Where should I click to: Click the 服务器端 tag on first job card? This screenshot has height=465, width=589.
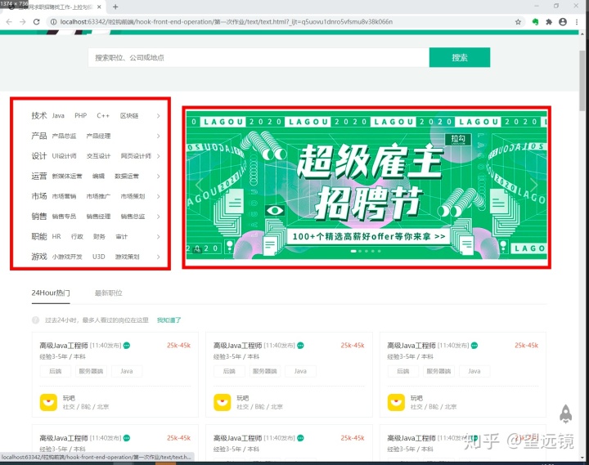91,371
